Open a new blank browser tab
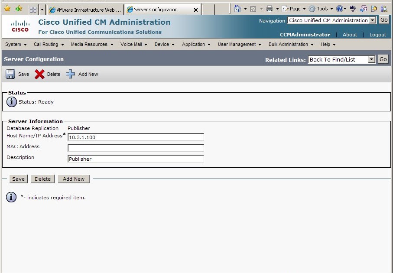393x273 pixels. tap(208, 10)
